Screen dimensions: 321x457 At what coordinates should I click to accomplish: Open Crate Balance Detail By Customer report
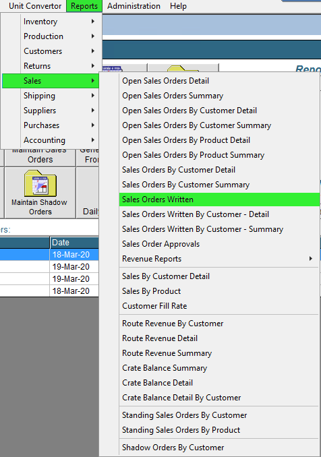[x=219, y=398]
